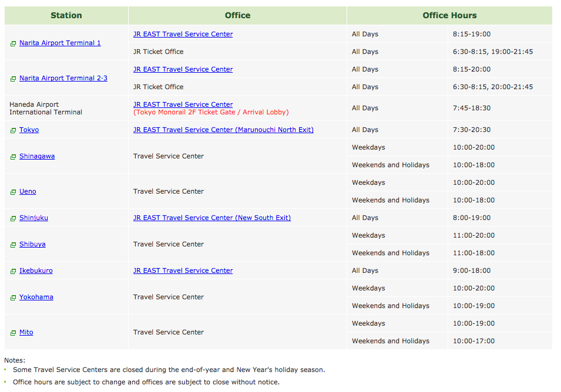Image resolution: width=561 pixels, height=392 pixels.
Task: Click the new-window icon beside Yokohama
Action: click(14, 298)
